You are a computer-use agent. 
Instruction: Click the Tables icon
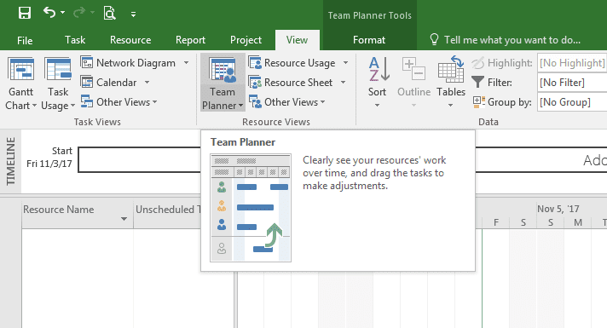pos(451,69)
